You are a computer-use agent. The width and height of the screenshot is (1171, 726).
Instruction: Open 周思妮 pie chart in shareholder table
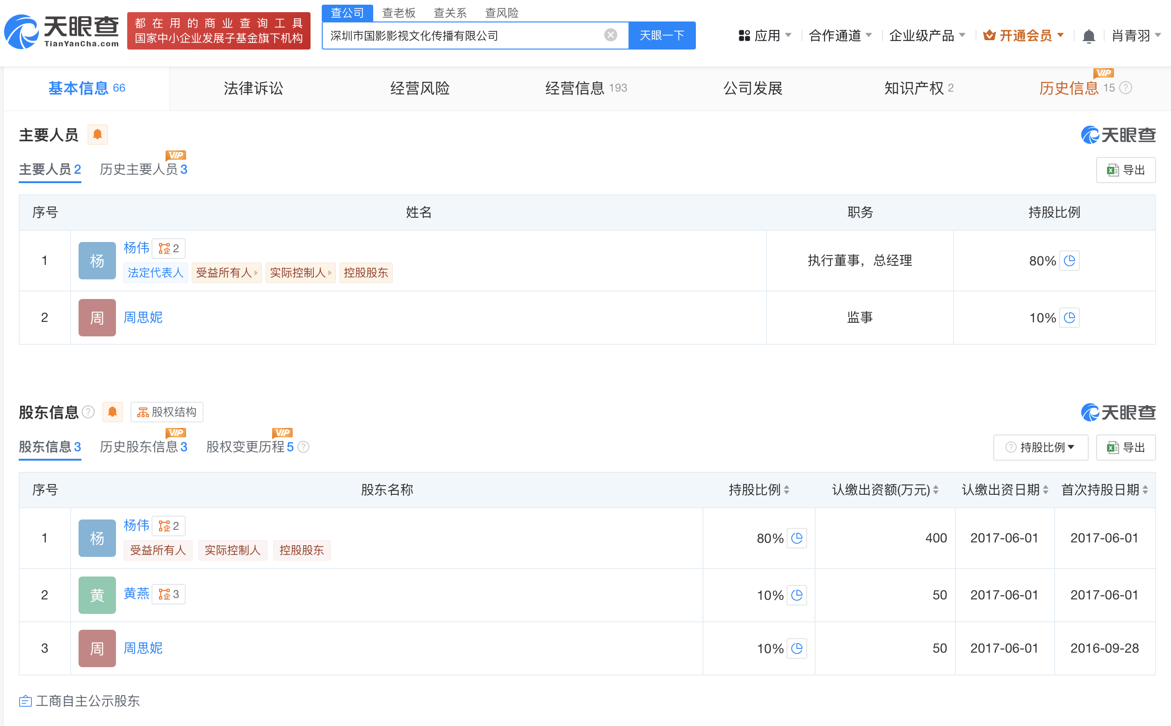(797, 648)
